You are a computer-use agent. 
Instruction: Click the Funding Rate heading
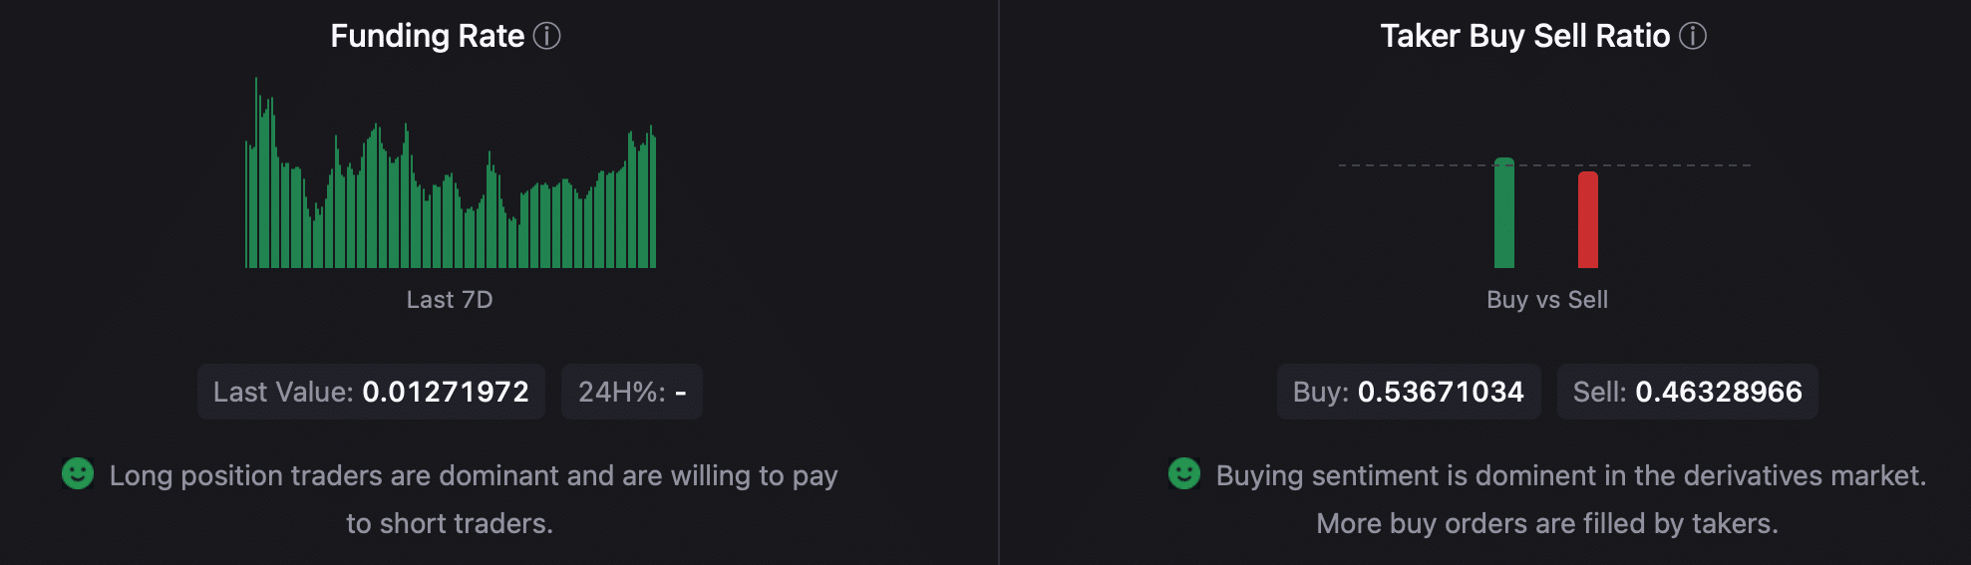pos(428,36)
